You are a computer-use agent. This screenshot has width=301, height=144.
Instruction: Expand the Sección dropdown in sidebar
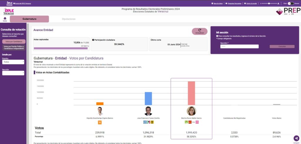coord(14,73)
